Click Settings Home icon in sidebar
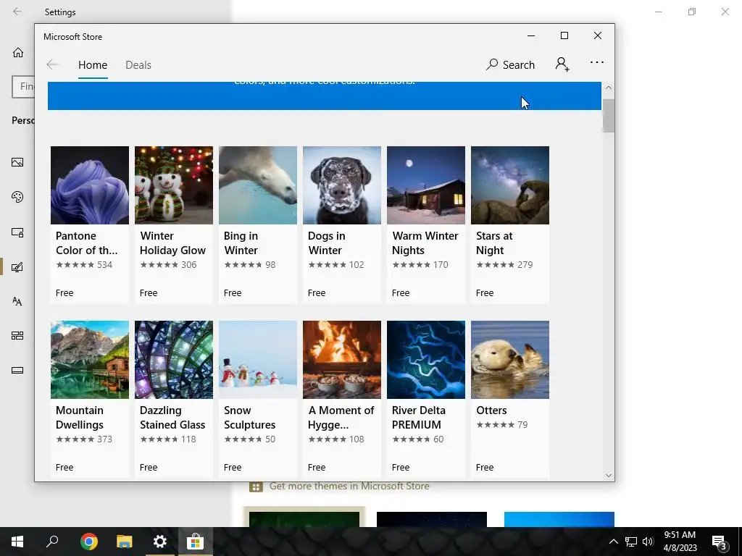The image size is (742, 556). [x=18, y=52]
